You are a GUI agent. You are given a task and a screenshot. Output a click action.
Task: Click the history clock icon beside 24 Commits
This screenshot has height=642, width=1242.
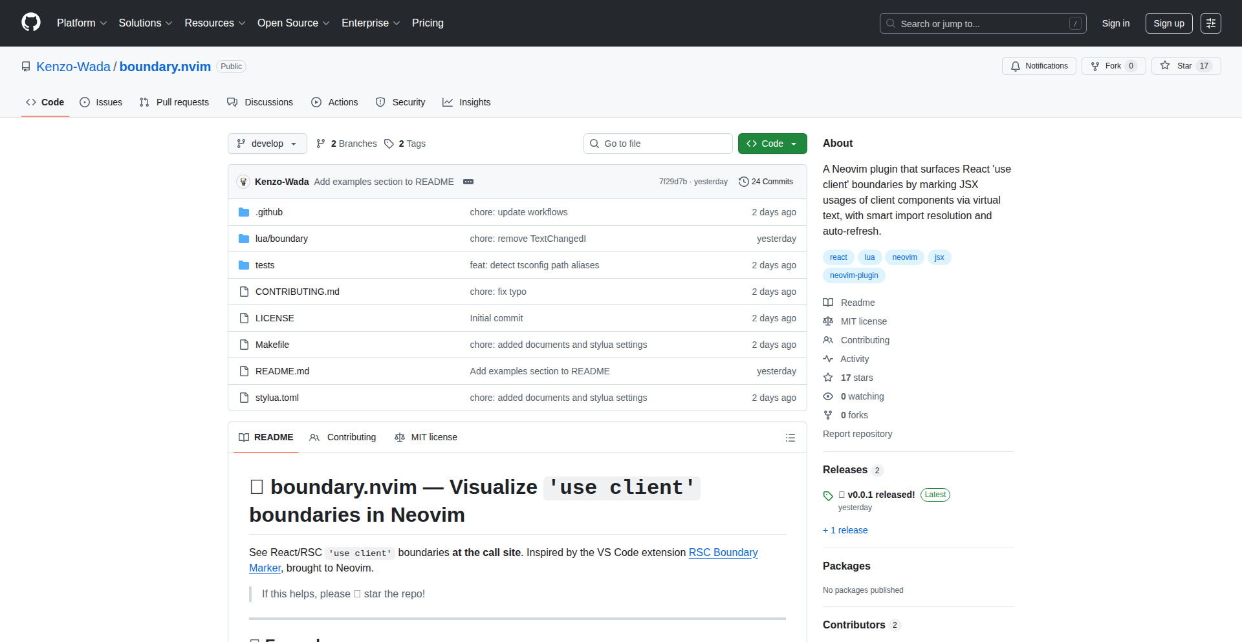click(744, 182)
